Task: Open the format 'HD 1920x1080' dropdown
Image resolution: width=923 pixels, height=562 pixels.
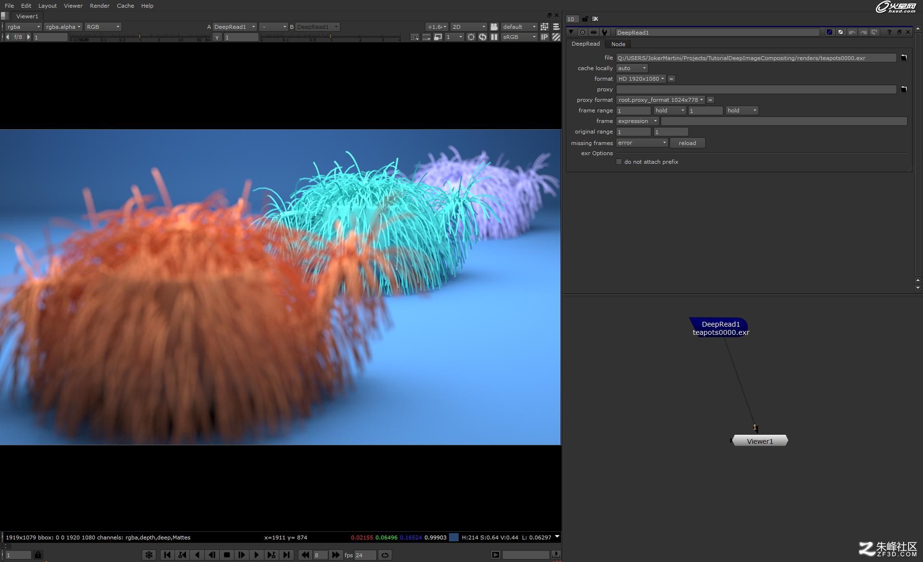Action: [x=641, y=79]
